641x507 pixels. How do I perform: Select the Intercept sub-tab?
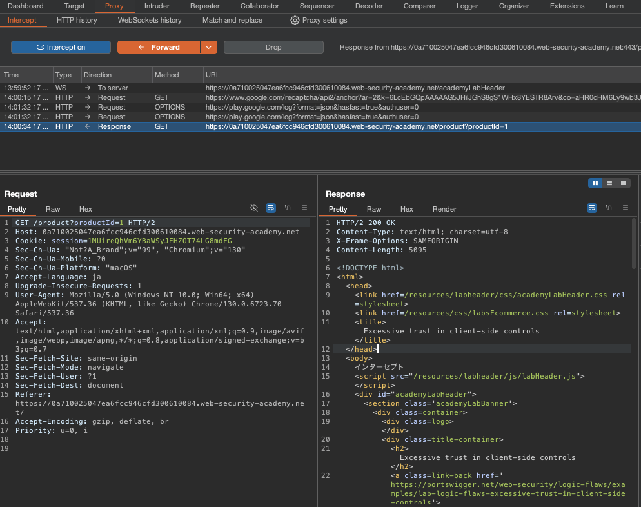click(x=22, y=20)
